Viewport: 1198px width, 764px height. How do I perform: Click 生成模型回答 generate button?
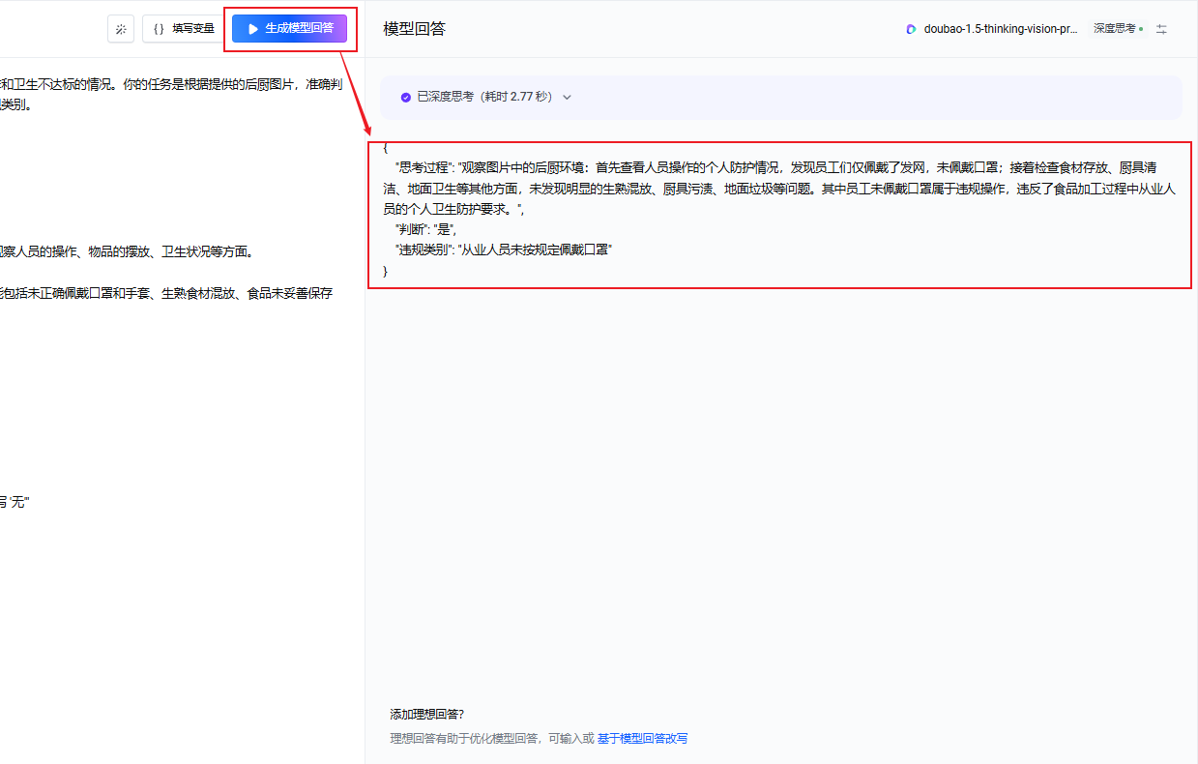coord(289,29)
